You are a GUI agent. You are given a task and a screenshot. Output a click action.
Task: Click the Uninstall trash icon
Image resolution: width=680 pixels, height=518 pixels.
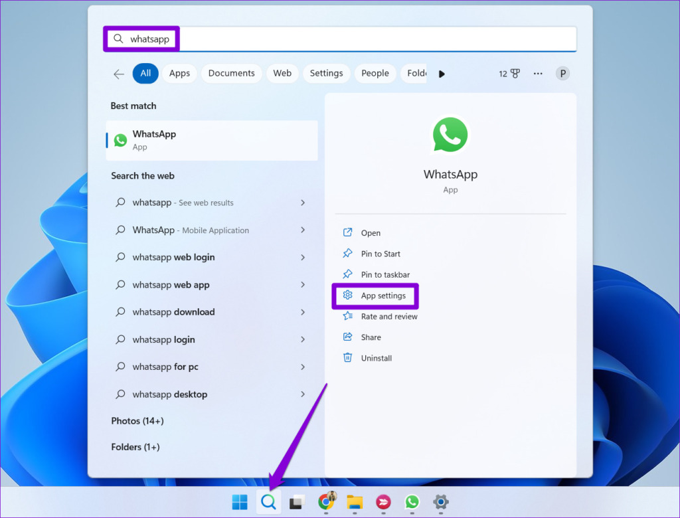tap(347, 357)
